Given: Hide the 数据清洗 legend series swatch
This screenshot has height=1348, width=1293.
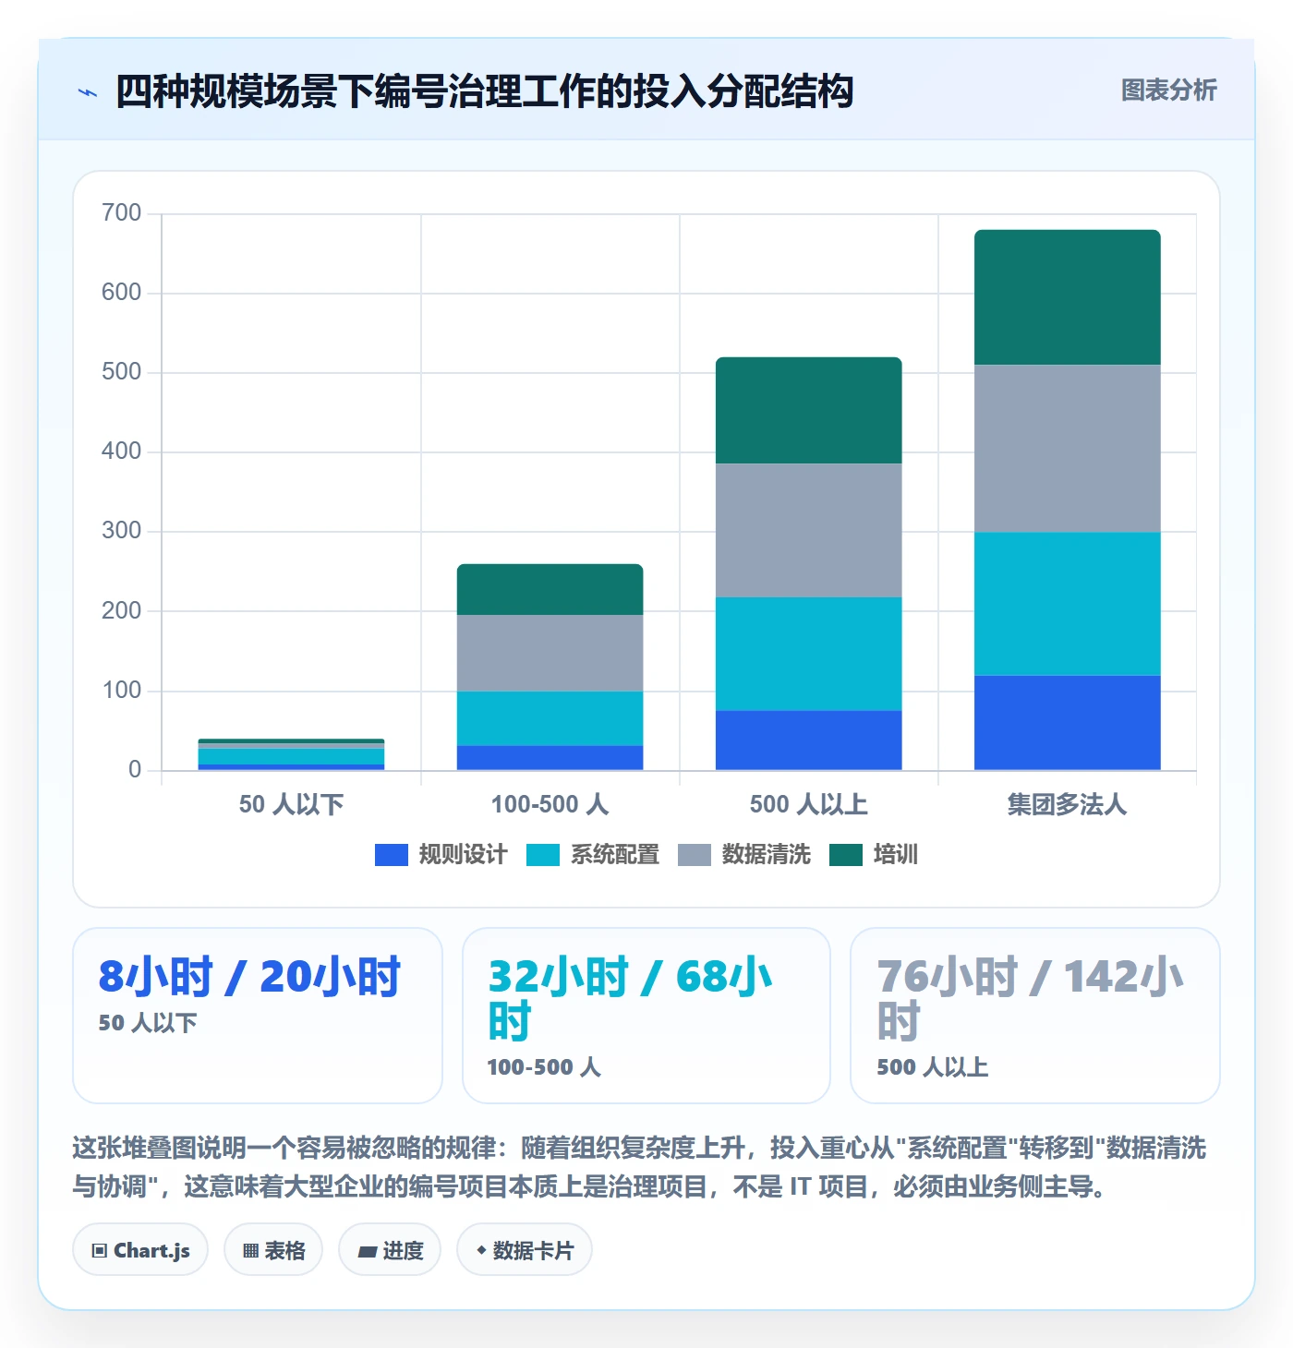Looking at the screenshot, I should coord(695,855).
